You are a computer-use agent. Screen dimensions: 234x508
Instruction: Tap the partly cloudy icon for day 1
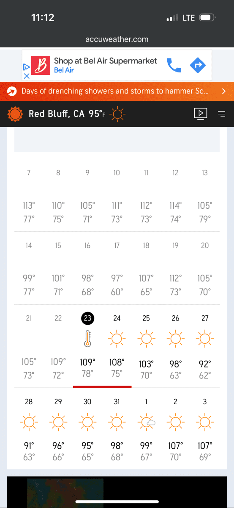point(146,421)
